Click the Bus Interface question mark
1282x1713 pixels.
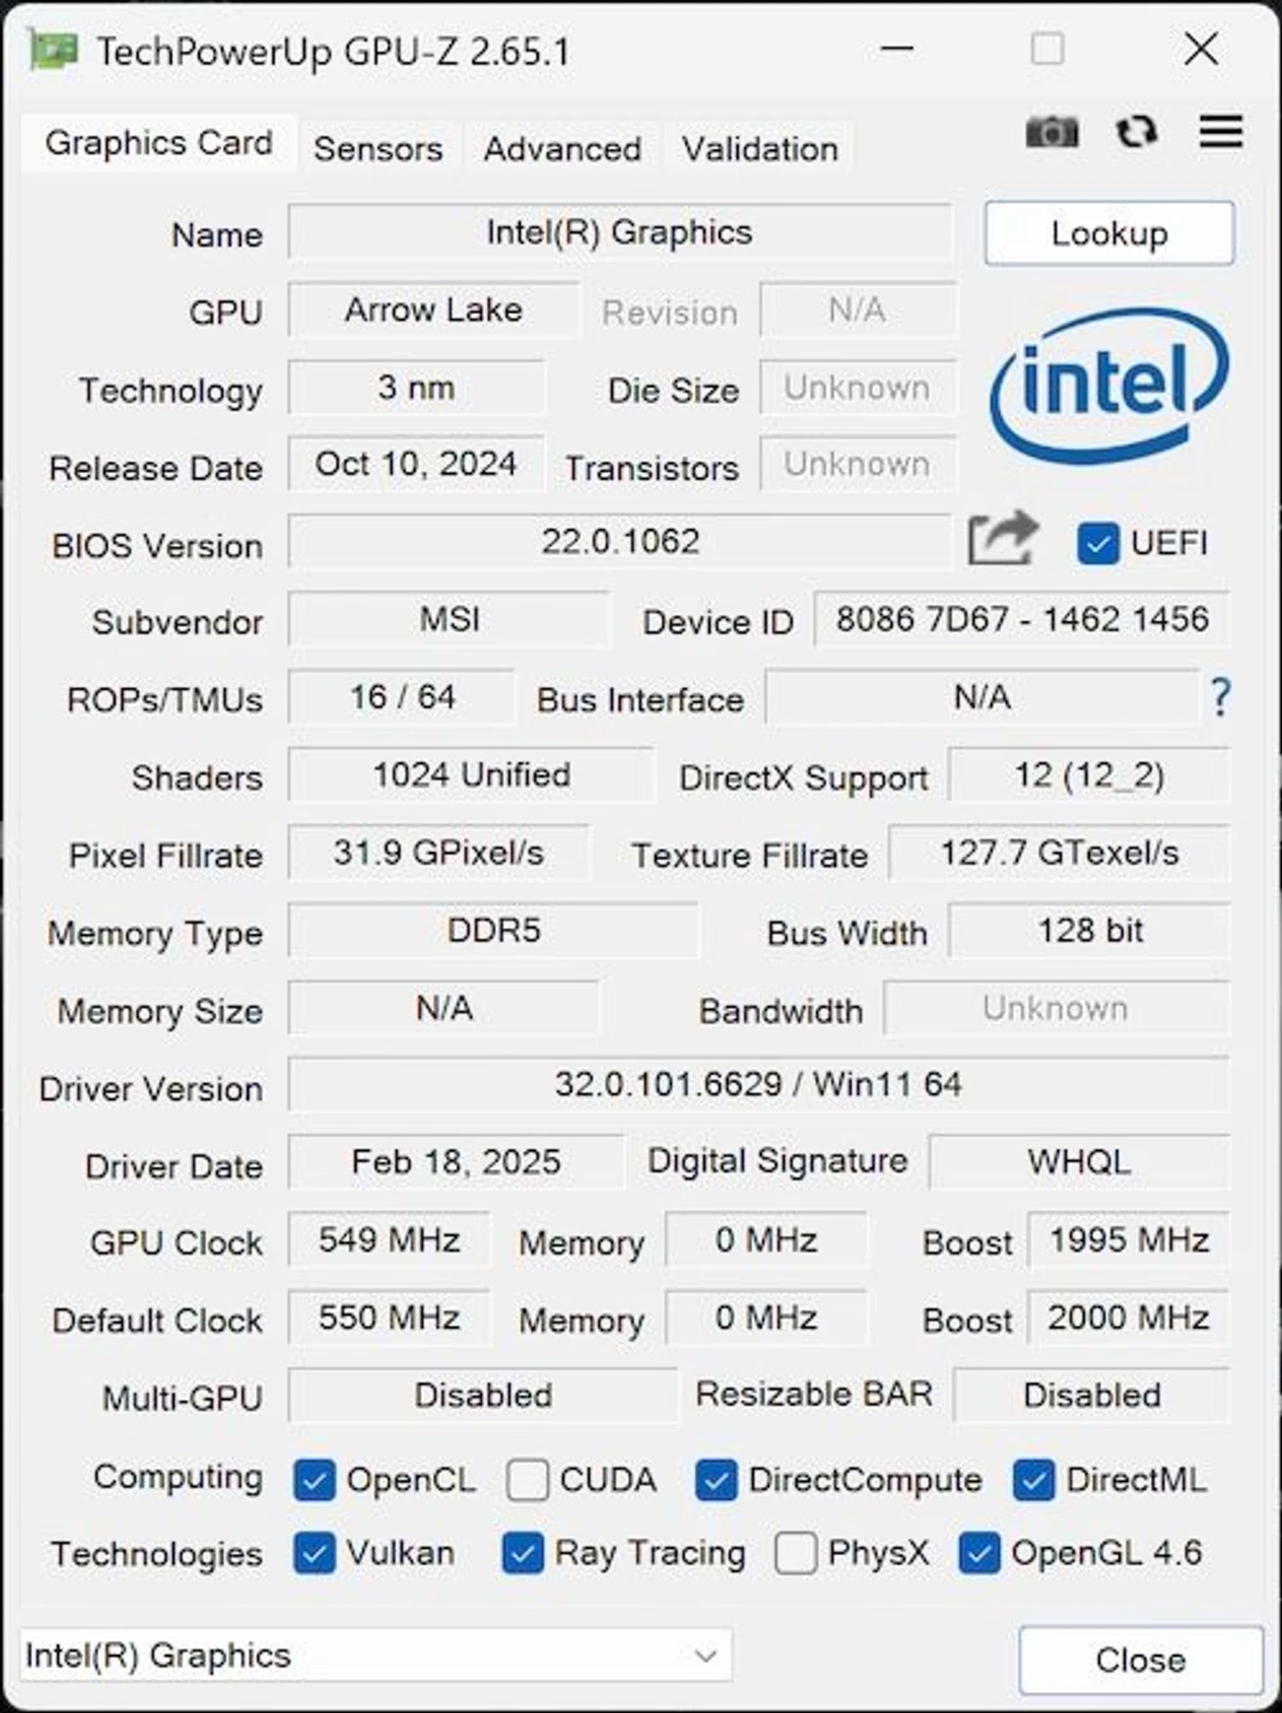point(1220,697)
